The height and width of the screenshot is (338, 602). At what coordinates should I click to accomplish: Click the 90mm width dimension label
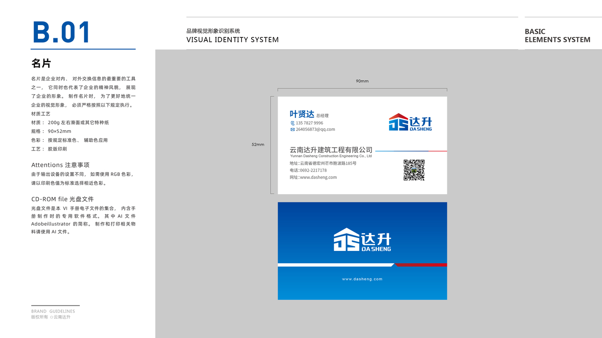(x=362, y=81)
